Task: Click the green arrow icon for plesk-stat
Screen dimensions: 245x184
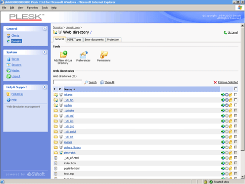Action: click(x=223, y=153)
